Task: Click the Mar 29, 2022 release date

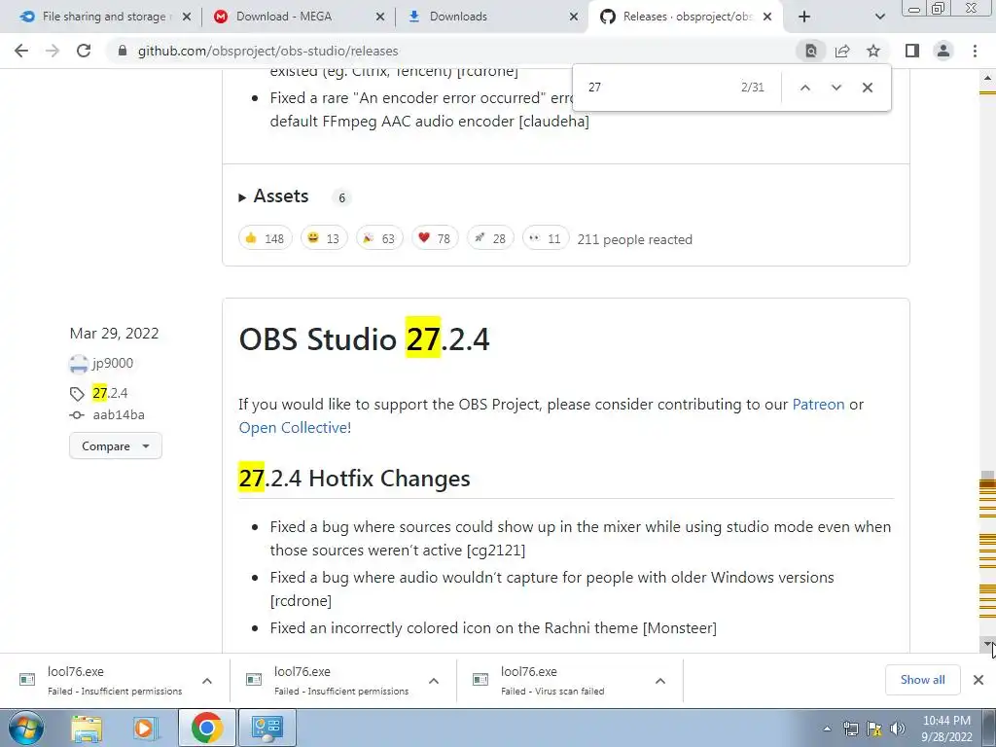Action: click(x=115, y=334)
